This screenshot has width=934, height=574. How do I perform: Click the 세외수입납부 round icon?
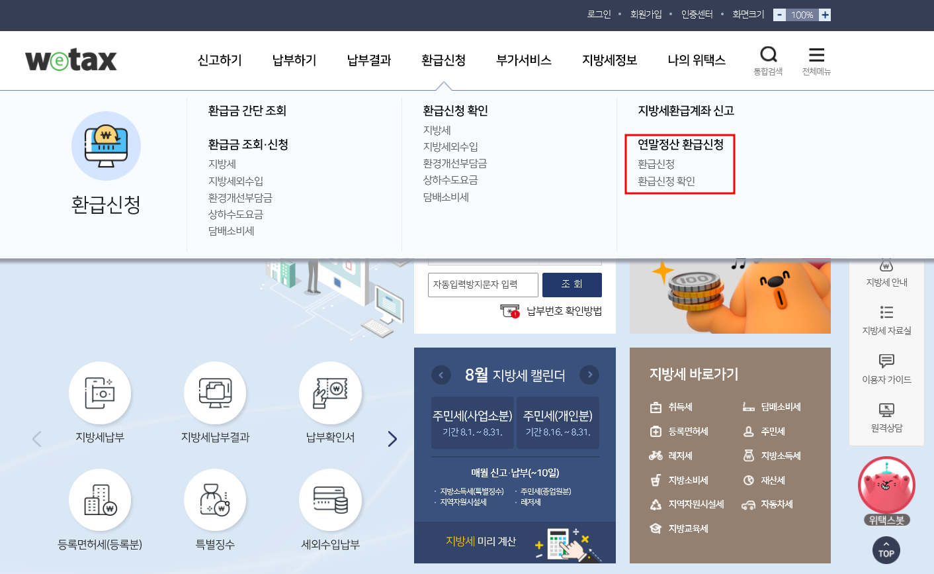coord(330,500)
